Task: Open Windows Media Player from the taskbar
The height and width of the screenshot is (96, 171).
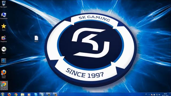Action: 29,94
